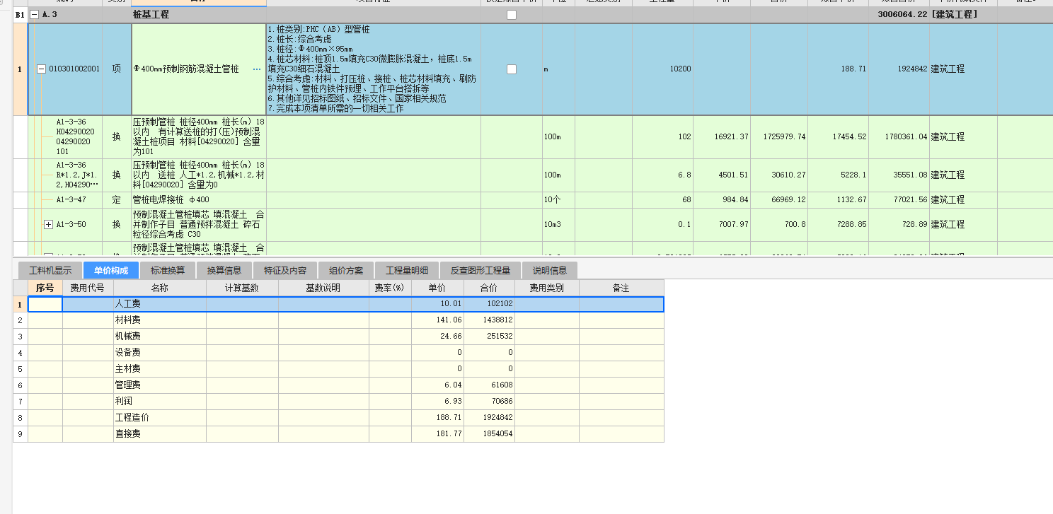Viewport: 1053px width, 514px height.
Task: Select the 材料费 row
Action: point(339,320)
